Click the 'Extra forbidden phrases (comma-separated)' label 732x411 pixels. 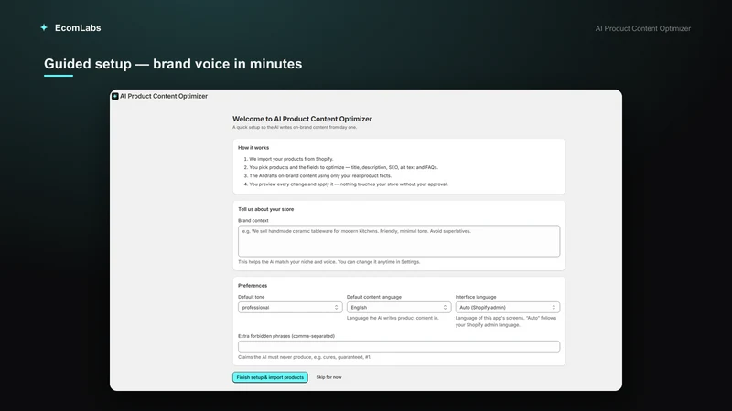pyautogui.click(x=286, y=336)
